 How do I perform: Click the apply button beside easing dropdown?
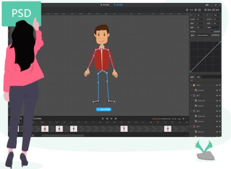pos(215,35)
